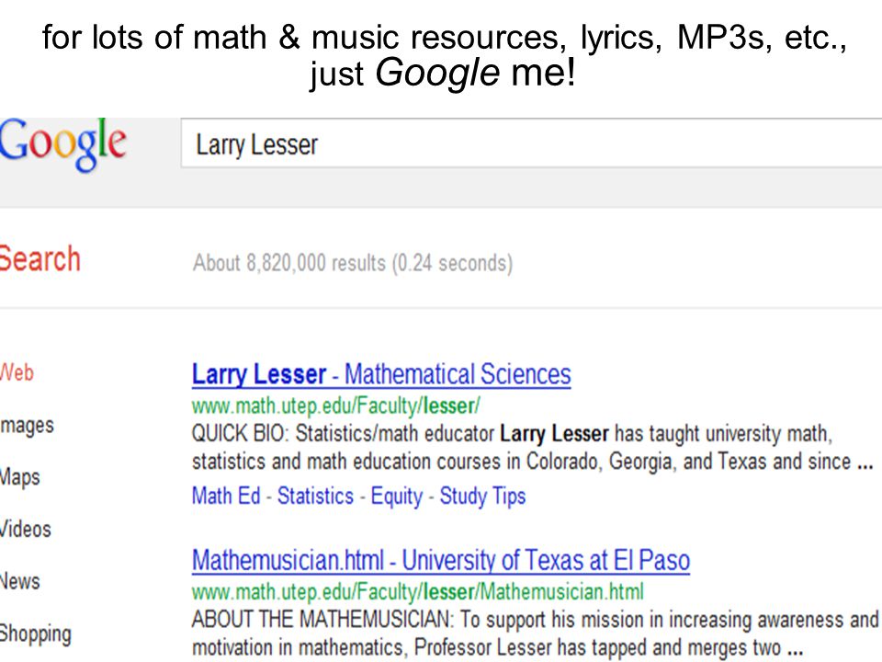Show Videos results in sidebar
882x662 pixels.
click(x=26, y=530)
